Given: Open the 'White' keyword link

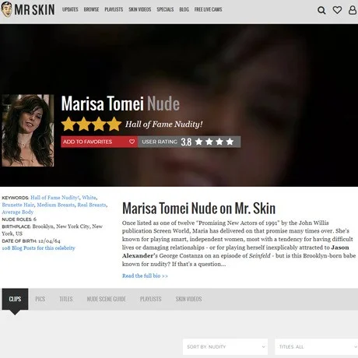Looking at the screenshot, I should click(89, 198).
